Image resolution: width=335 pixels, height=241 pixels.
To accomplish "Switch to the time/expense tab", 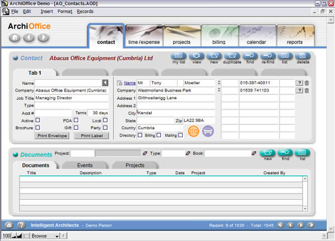I will tap(144, 36).
